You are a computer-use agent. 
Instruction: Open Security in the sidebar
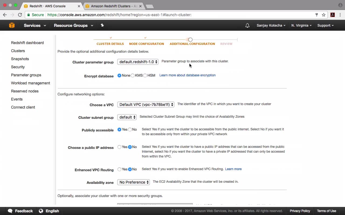[x=18, y=67]
